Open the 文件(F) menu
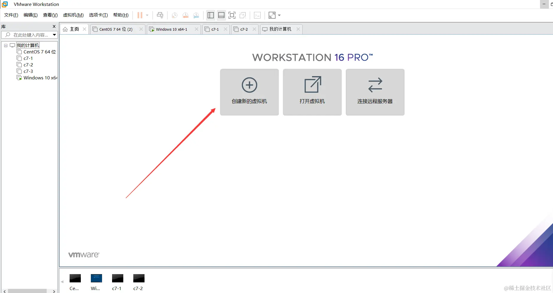The height and width of the screenshot is (293, 553). pyautogui.click(x=11, y=15)
